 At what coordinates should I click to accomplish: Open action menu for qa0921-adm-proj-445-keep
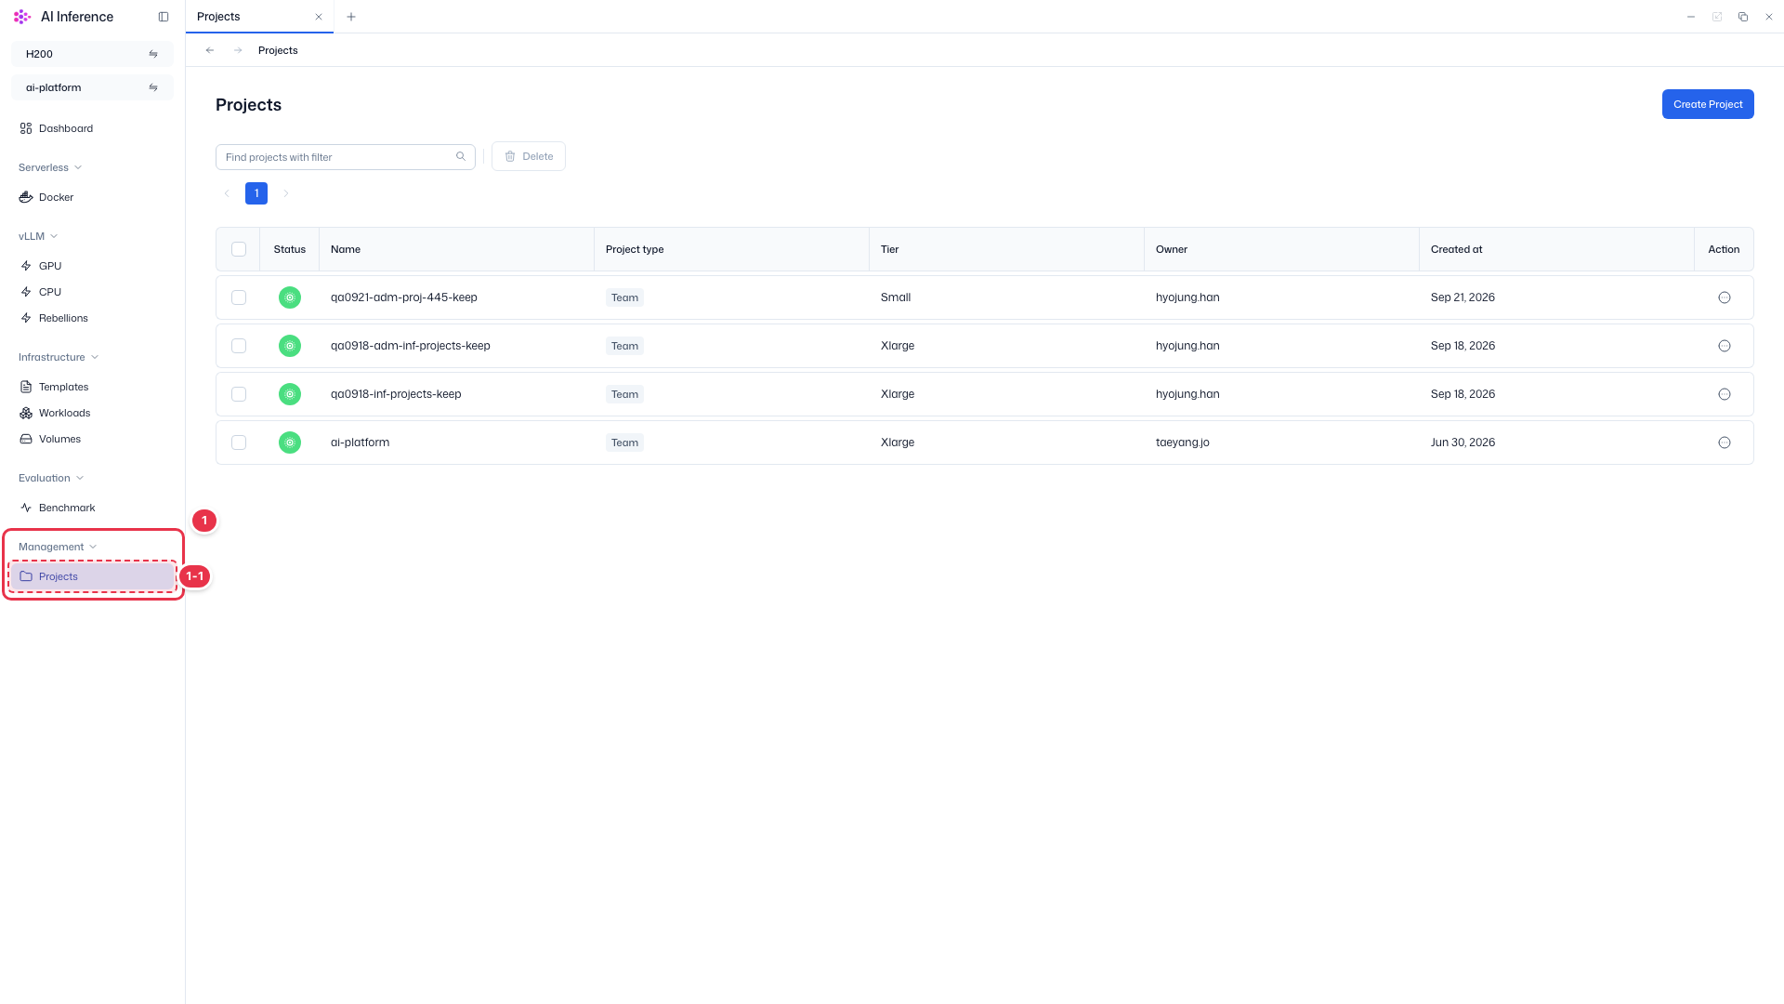[1725, 297]
